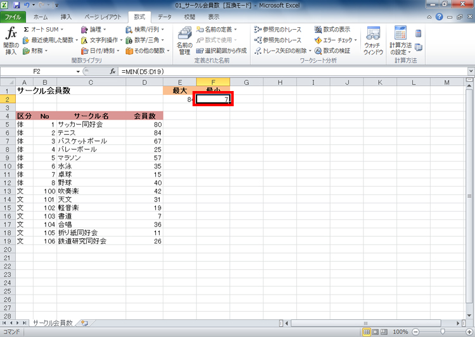
Task: Click the Undo icon
Action: tap(27, 5)
